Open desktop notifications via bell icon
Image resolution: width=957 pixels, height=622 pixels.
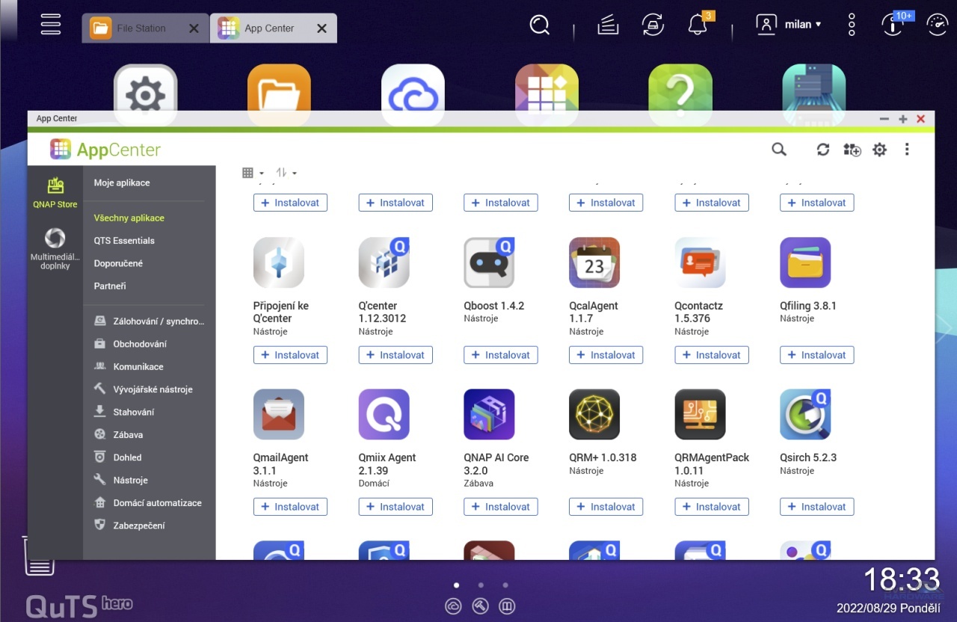[697, 24]
